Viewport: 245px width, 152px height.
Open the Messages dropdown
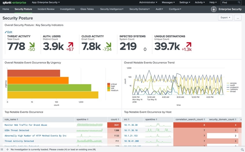tap(168, 2)
